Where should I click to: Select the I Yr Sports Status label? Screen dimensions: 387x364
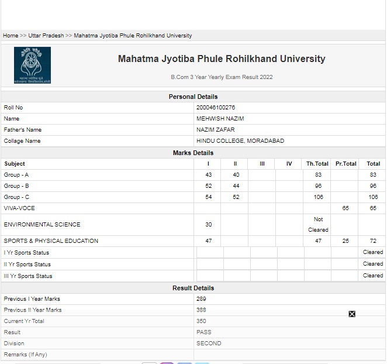(26, 253)
